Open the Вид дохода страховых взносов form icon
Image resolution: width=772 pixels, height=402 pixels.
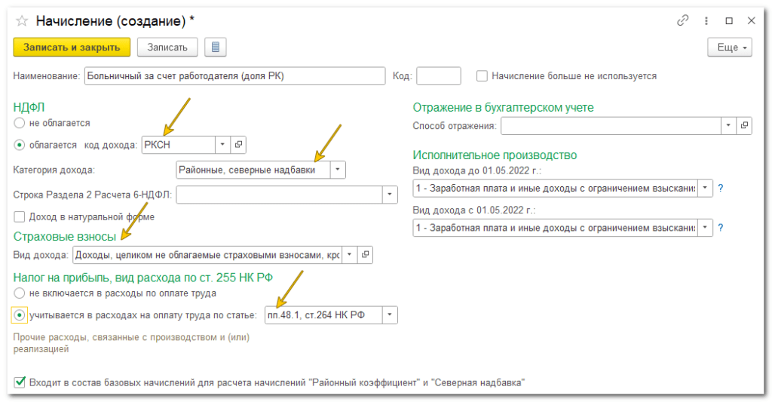(x=366, y=256)
